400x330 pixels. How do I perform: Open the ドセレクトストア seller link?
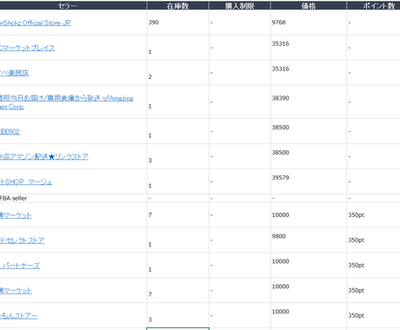click(x=22, y=241)
